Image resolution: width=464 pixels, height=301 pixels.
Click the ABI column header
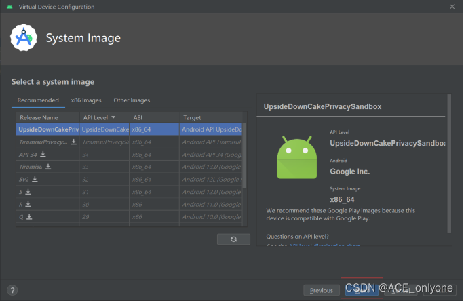tap(155, 117)
